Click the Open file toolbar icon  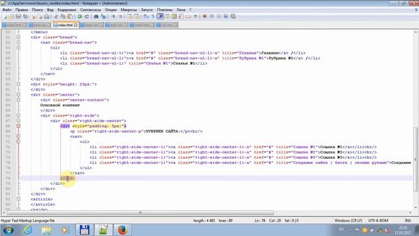coord(11,16)
